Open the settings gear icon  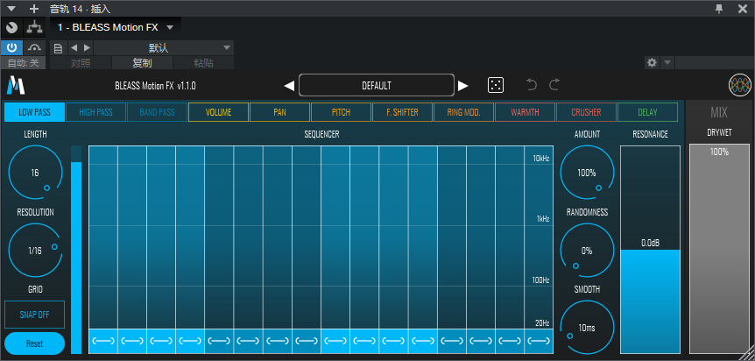coord(652,63)
